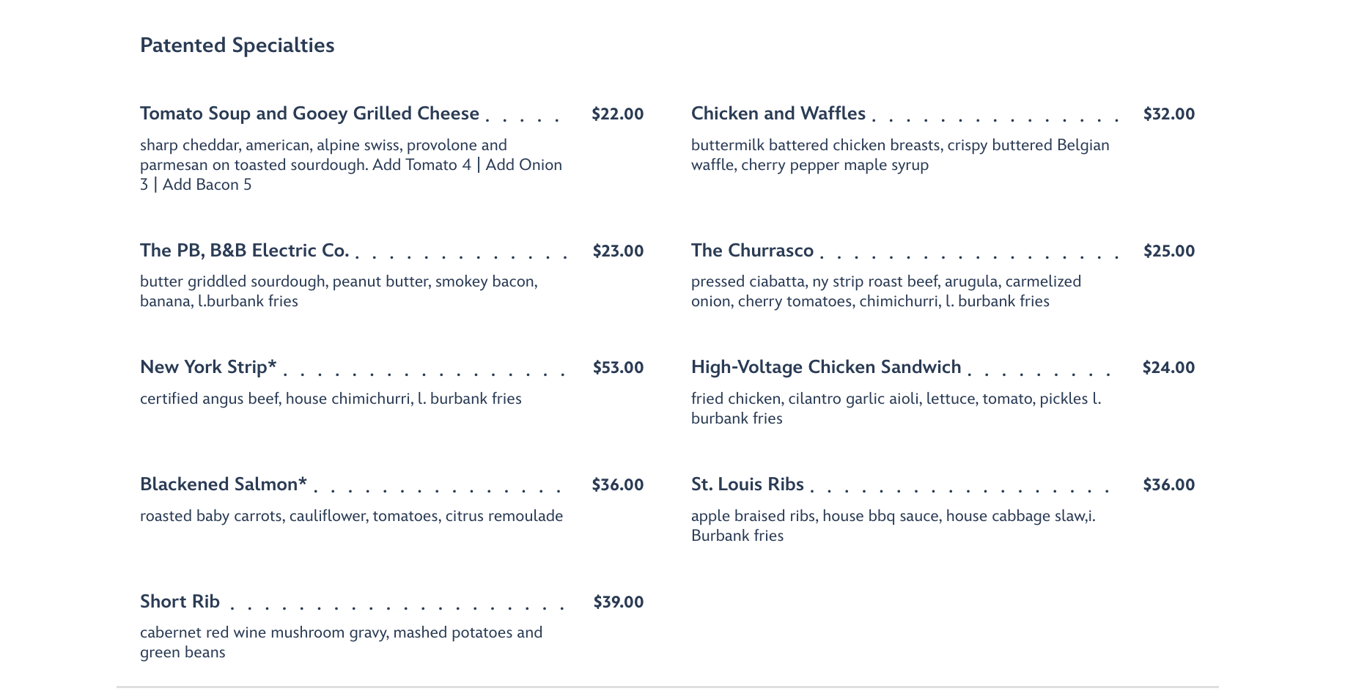This screenshot has height=694, width=1367.
Task: Click the buttermilk battered chicken description
Action: [x=900, y=155]
